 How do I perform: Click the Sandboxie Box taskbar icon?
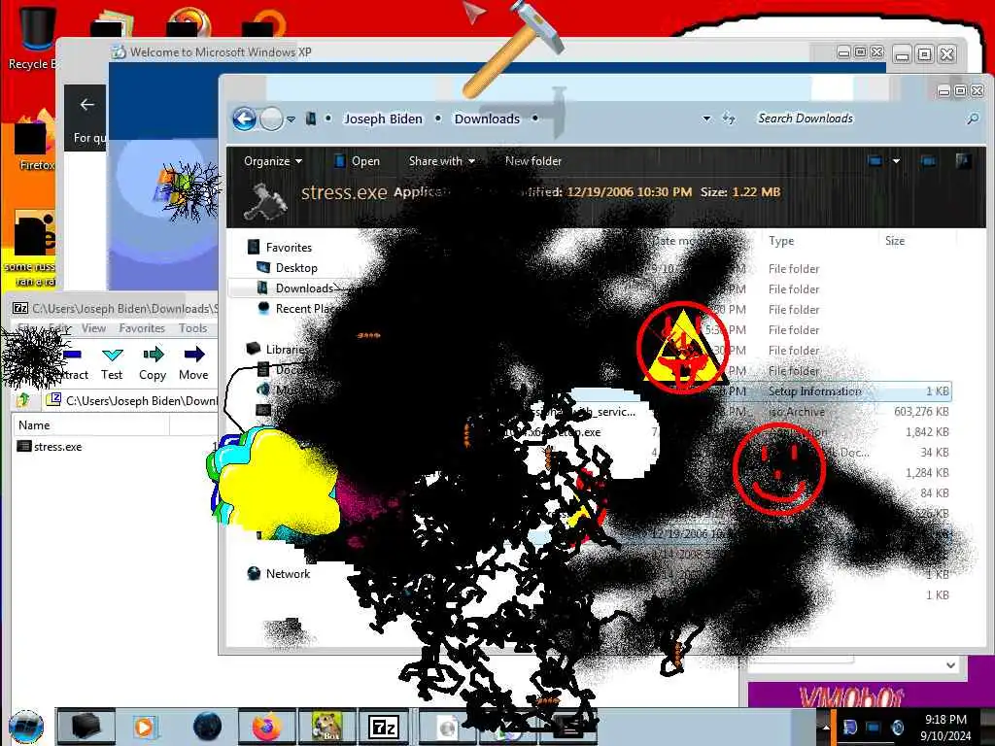[326, 727]
